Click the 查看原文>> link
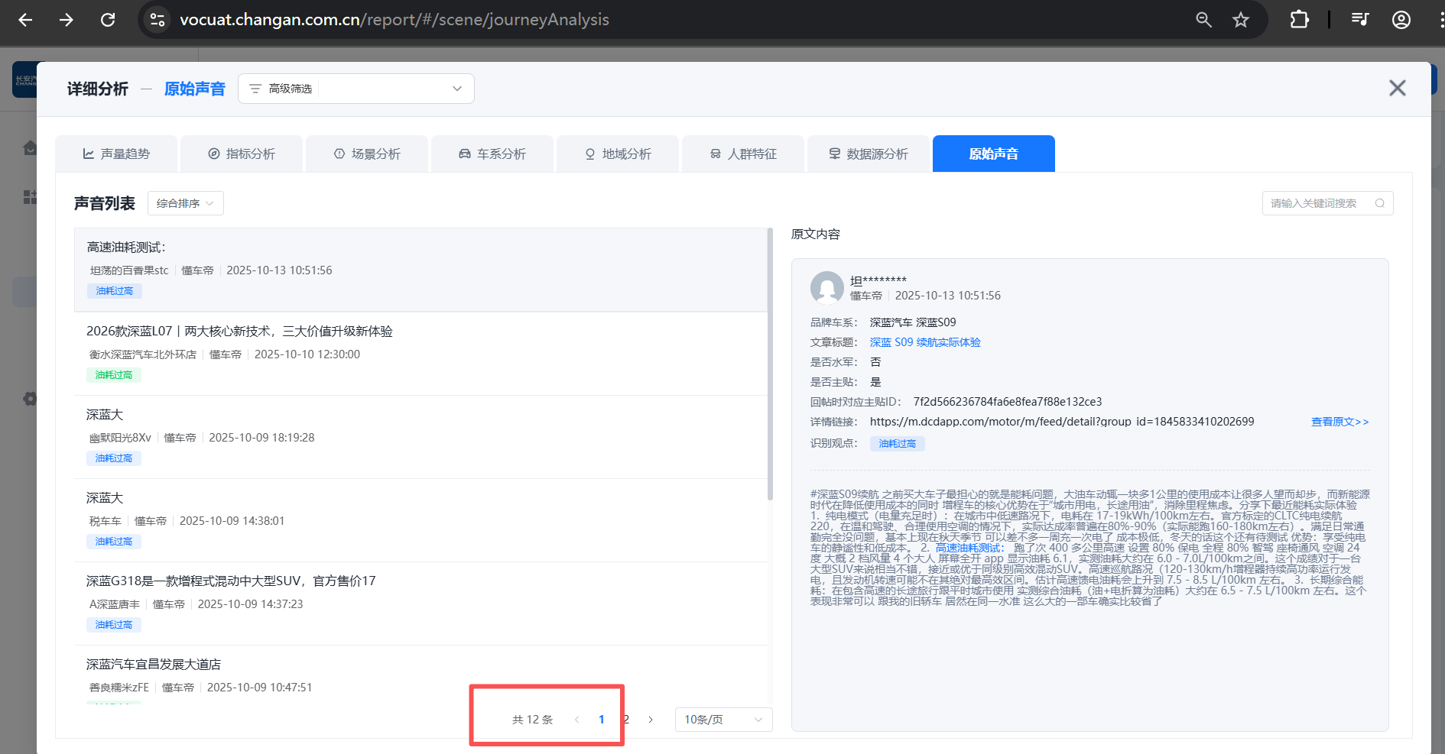The height and width of the screenshot is (754, 1445). point(1339,422)
